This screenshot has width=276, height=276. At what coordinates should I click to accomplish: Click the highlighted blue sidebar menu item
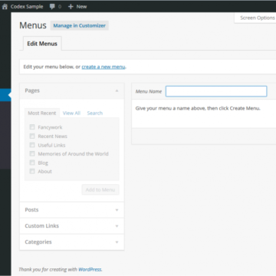click(5, 95)
